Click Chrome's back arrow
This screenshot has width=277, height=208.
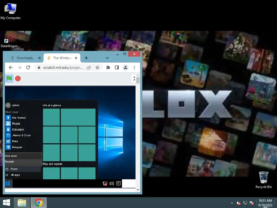(x=11, y=67)
